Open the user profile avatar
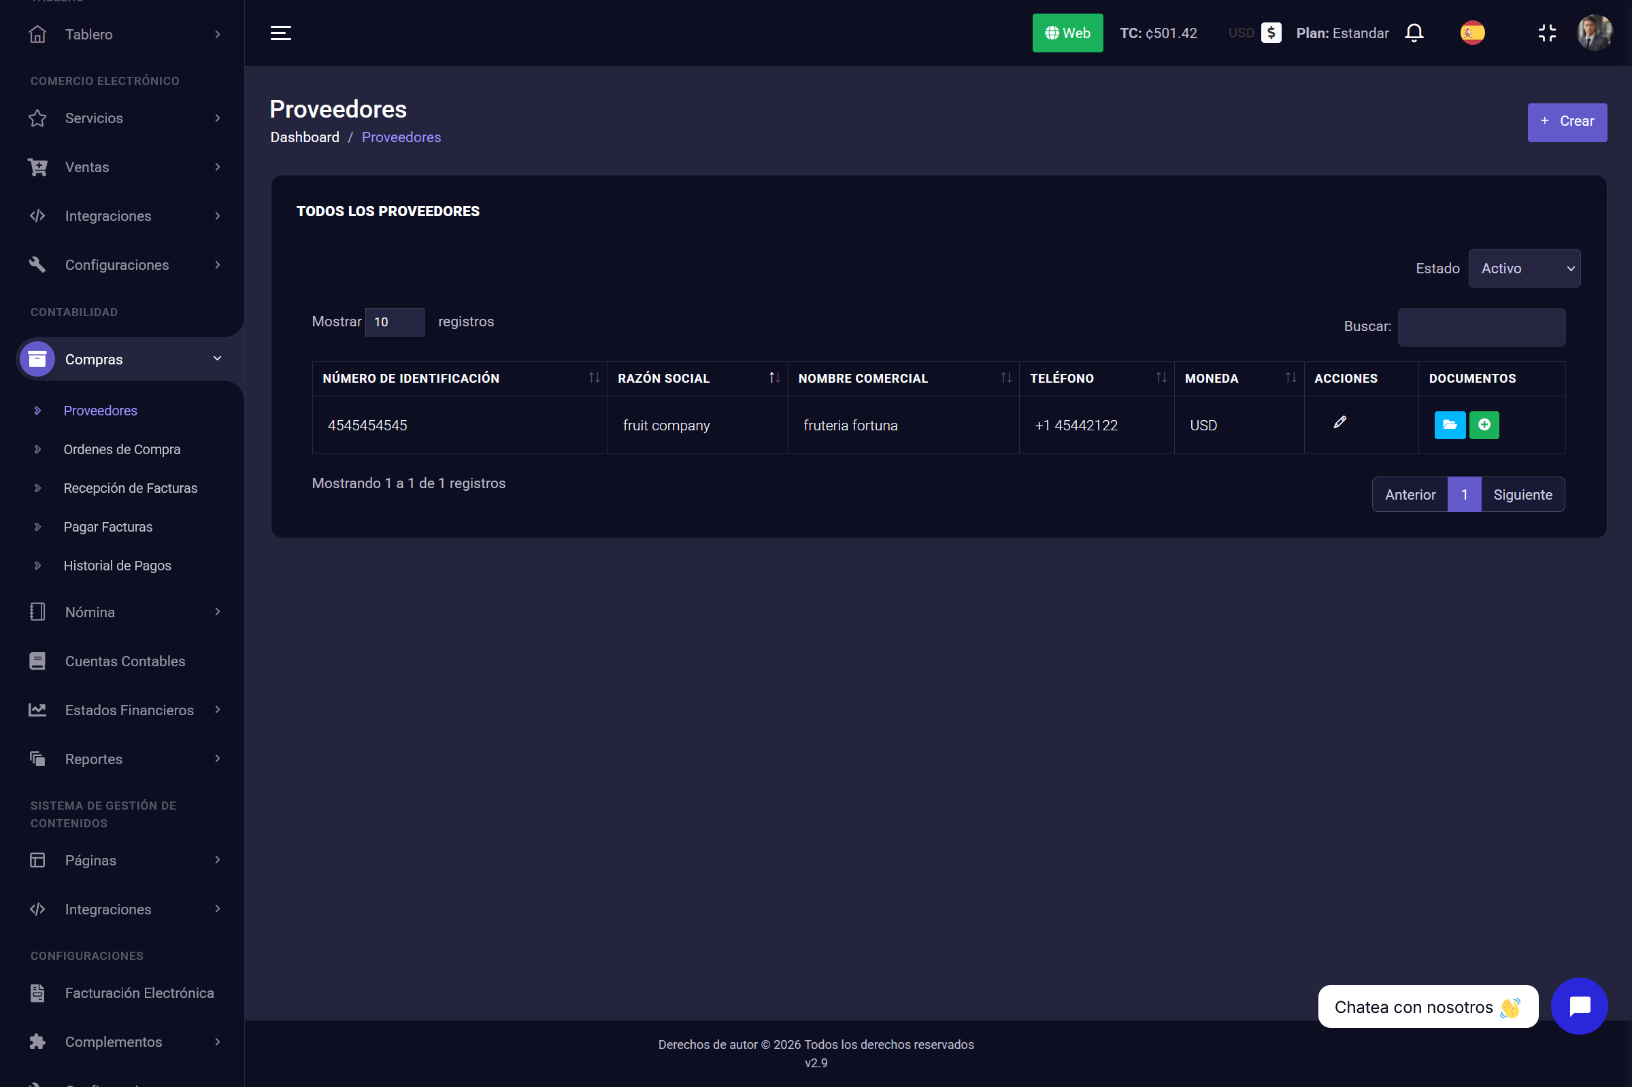This screenshot has width=1632, height=1087. [x=1594, y=33]
